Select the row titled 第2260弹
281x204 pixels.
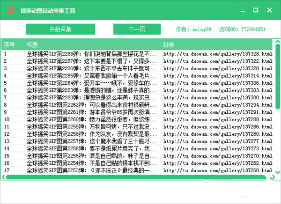(x=137, y=119)
